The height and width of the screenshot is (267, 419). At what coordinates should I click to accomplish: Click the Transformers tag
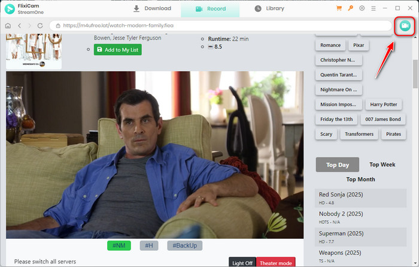click(359, 134)
